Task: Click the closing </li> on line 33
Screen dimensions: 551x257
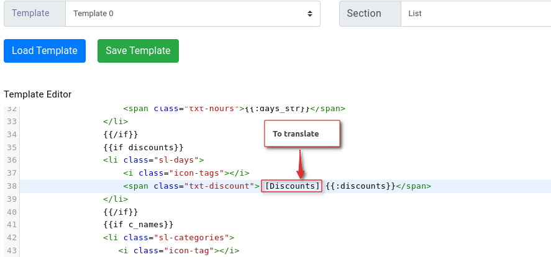Action: (x=116, y=122)
